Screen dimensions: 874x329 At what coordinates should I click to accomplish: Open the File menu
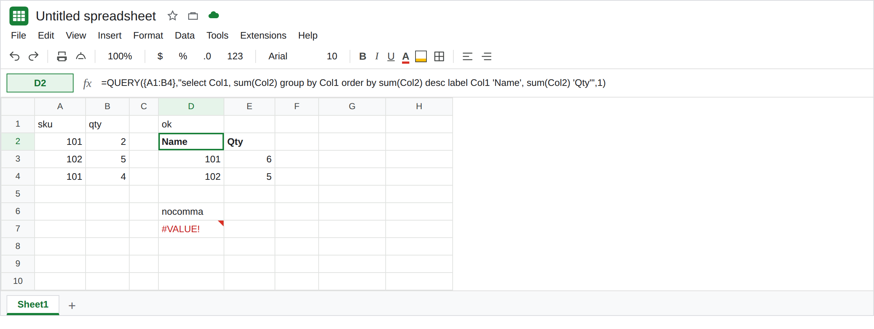pos(19,36)
